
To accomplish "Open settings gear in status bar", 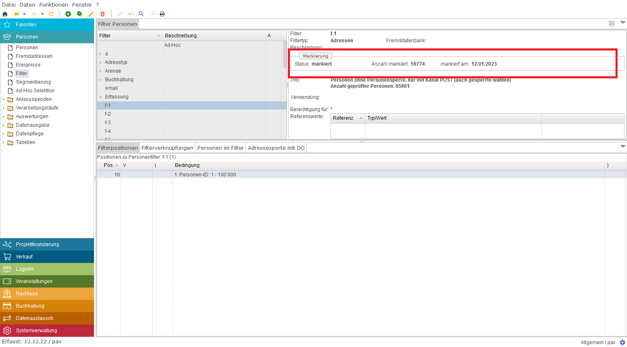I will click(x=622, y=342).
